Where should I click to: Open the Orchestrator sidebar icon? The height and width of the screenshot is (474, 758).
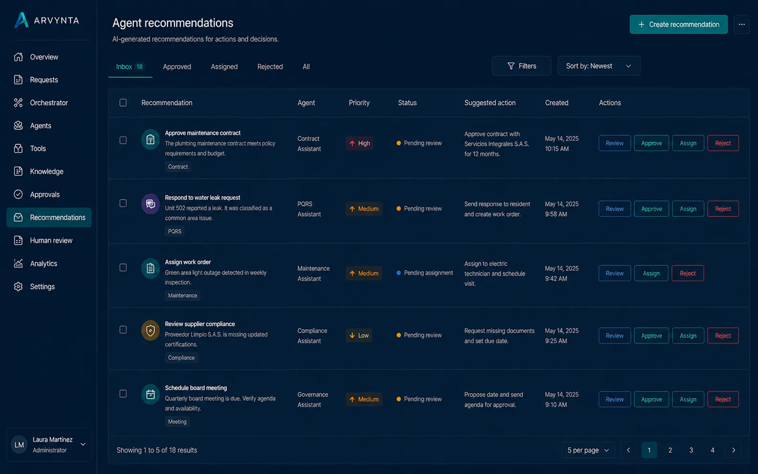coord(18,103)
